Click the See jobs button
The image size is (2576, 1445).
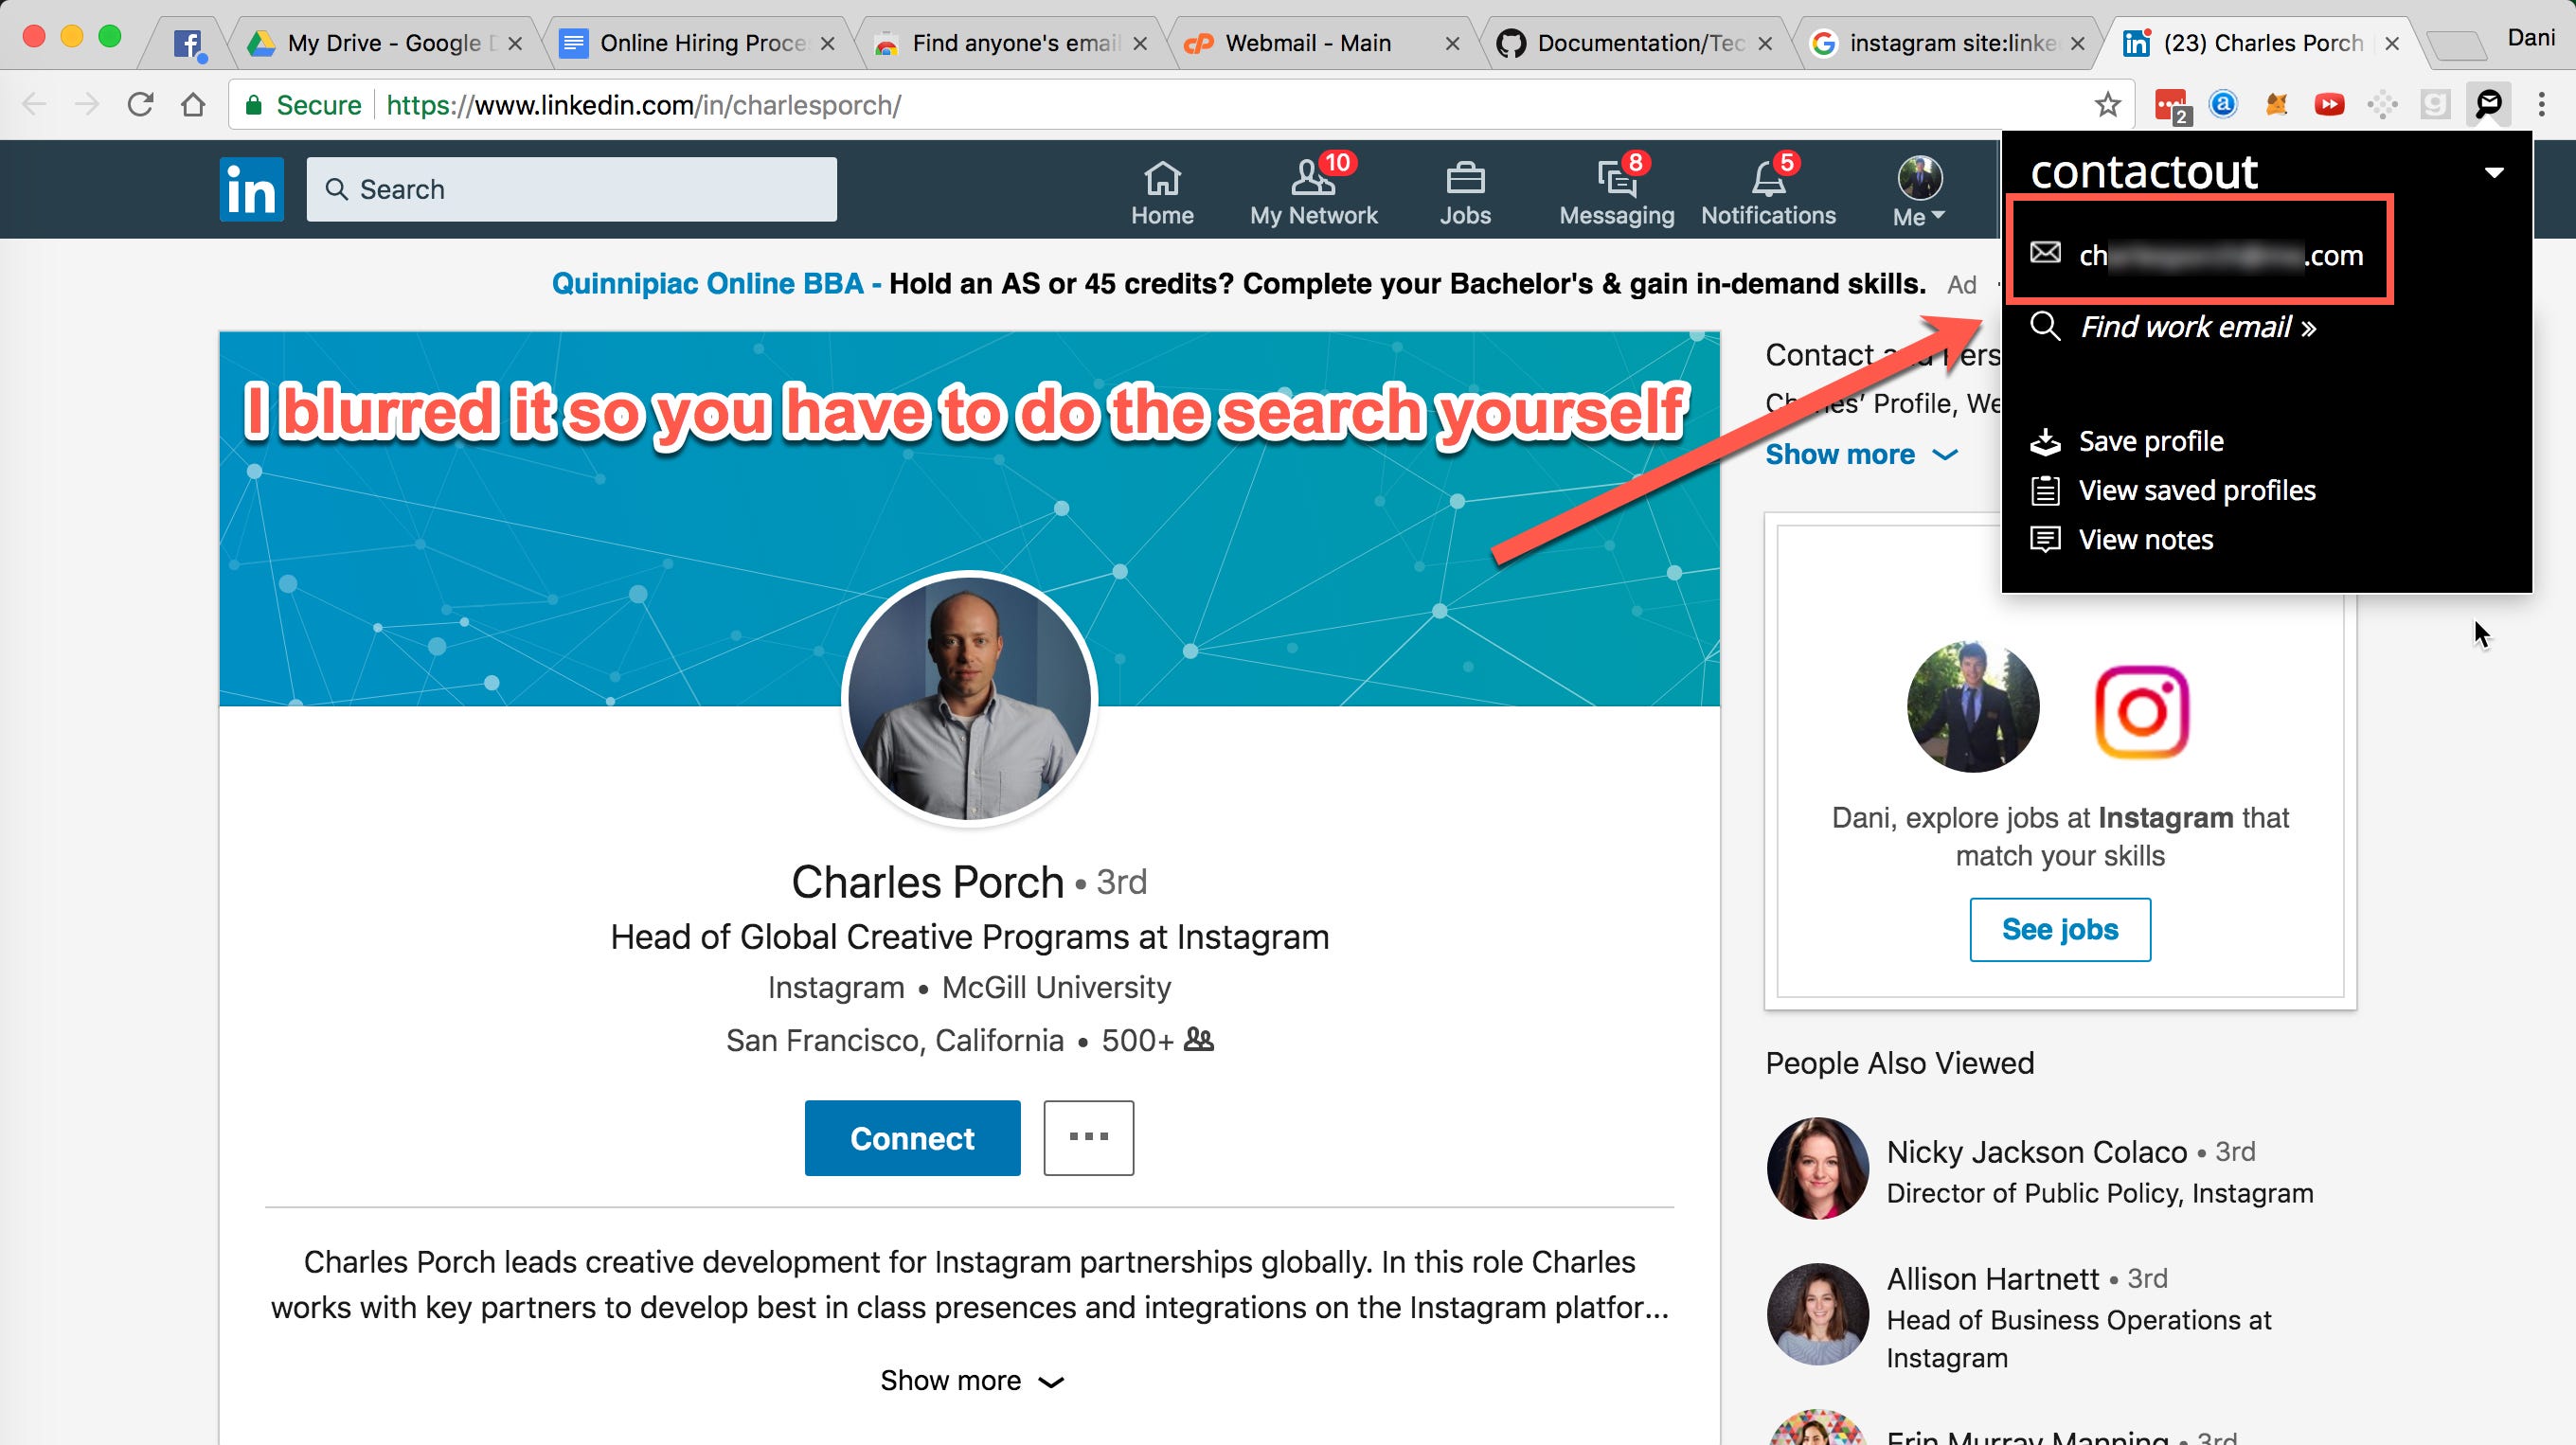(x=2059, y=929)
